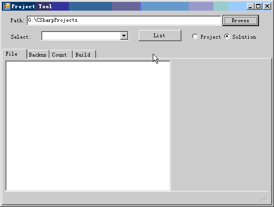Click the Browse button

(241, 21)
